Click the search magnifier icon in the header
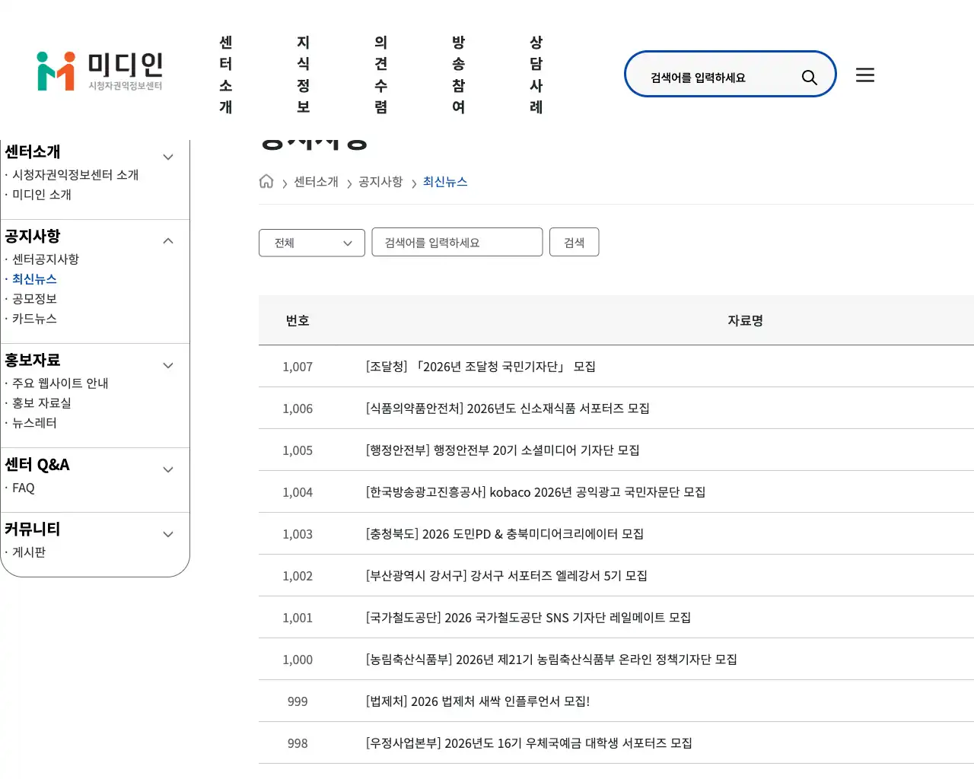The height and width of the screenshot is (779, 974). pyautogui.click(x=809, y=75)
